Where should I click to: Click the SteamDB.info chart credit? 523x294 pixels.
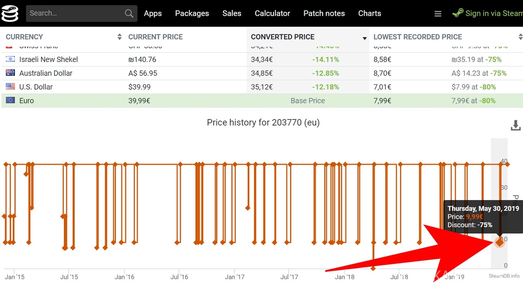(x=504, y=276)
